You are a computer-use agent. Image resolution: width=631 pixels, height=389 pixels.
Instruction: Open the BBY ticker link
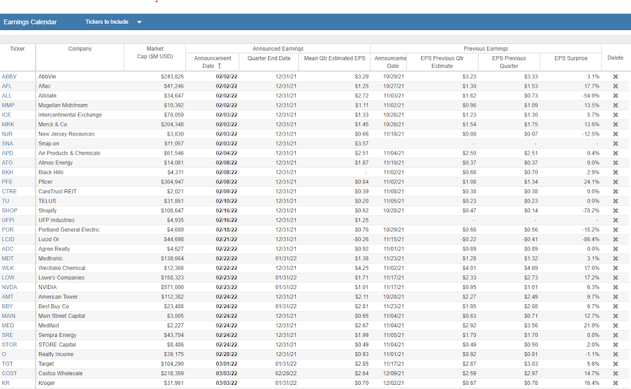click(8, 307)
